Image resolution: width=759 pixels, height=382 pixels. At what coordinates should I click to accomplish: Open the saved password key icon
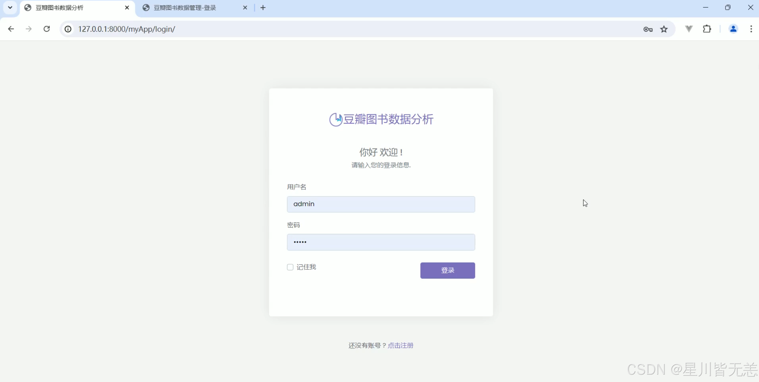[x=648, y=29]
